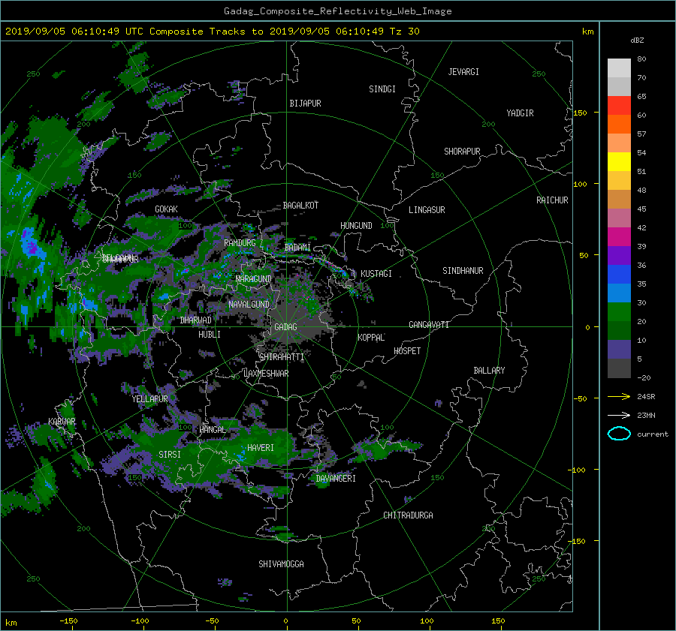The image size is (676, 631).
Task: Click the SIRSI city label
Action: click(170, 455)
